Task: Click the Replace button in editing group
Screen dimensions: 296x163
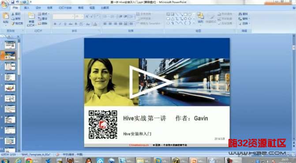Action: [244, 19]
